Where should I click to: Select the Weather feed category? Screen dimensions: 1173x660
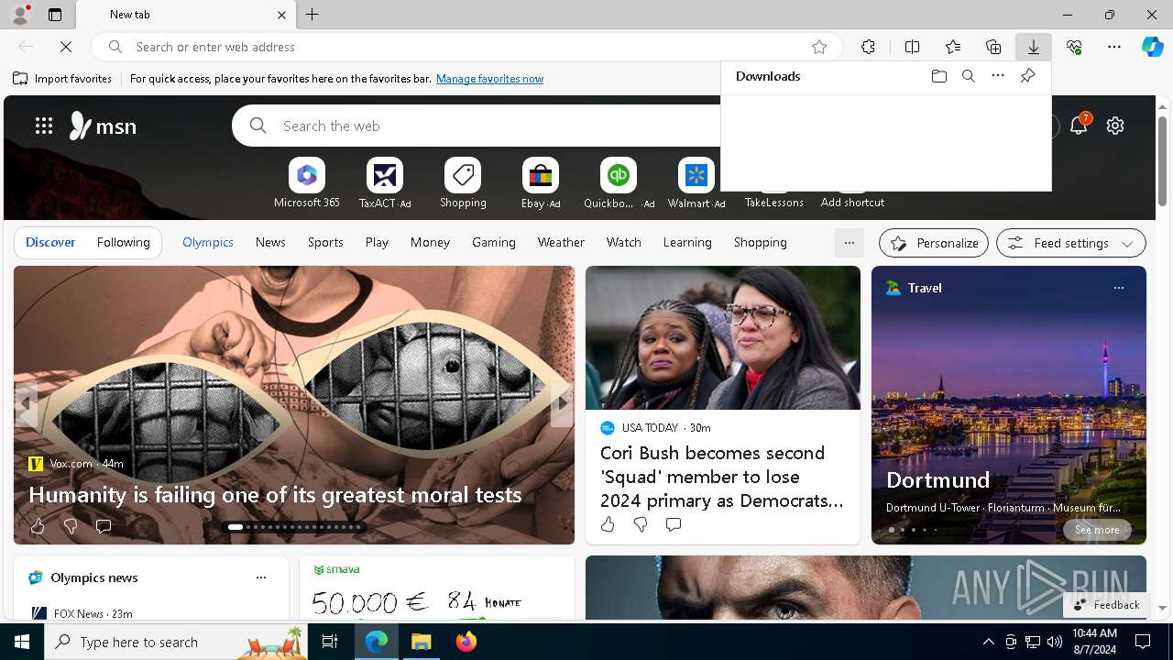[x=561, y=242]
